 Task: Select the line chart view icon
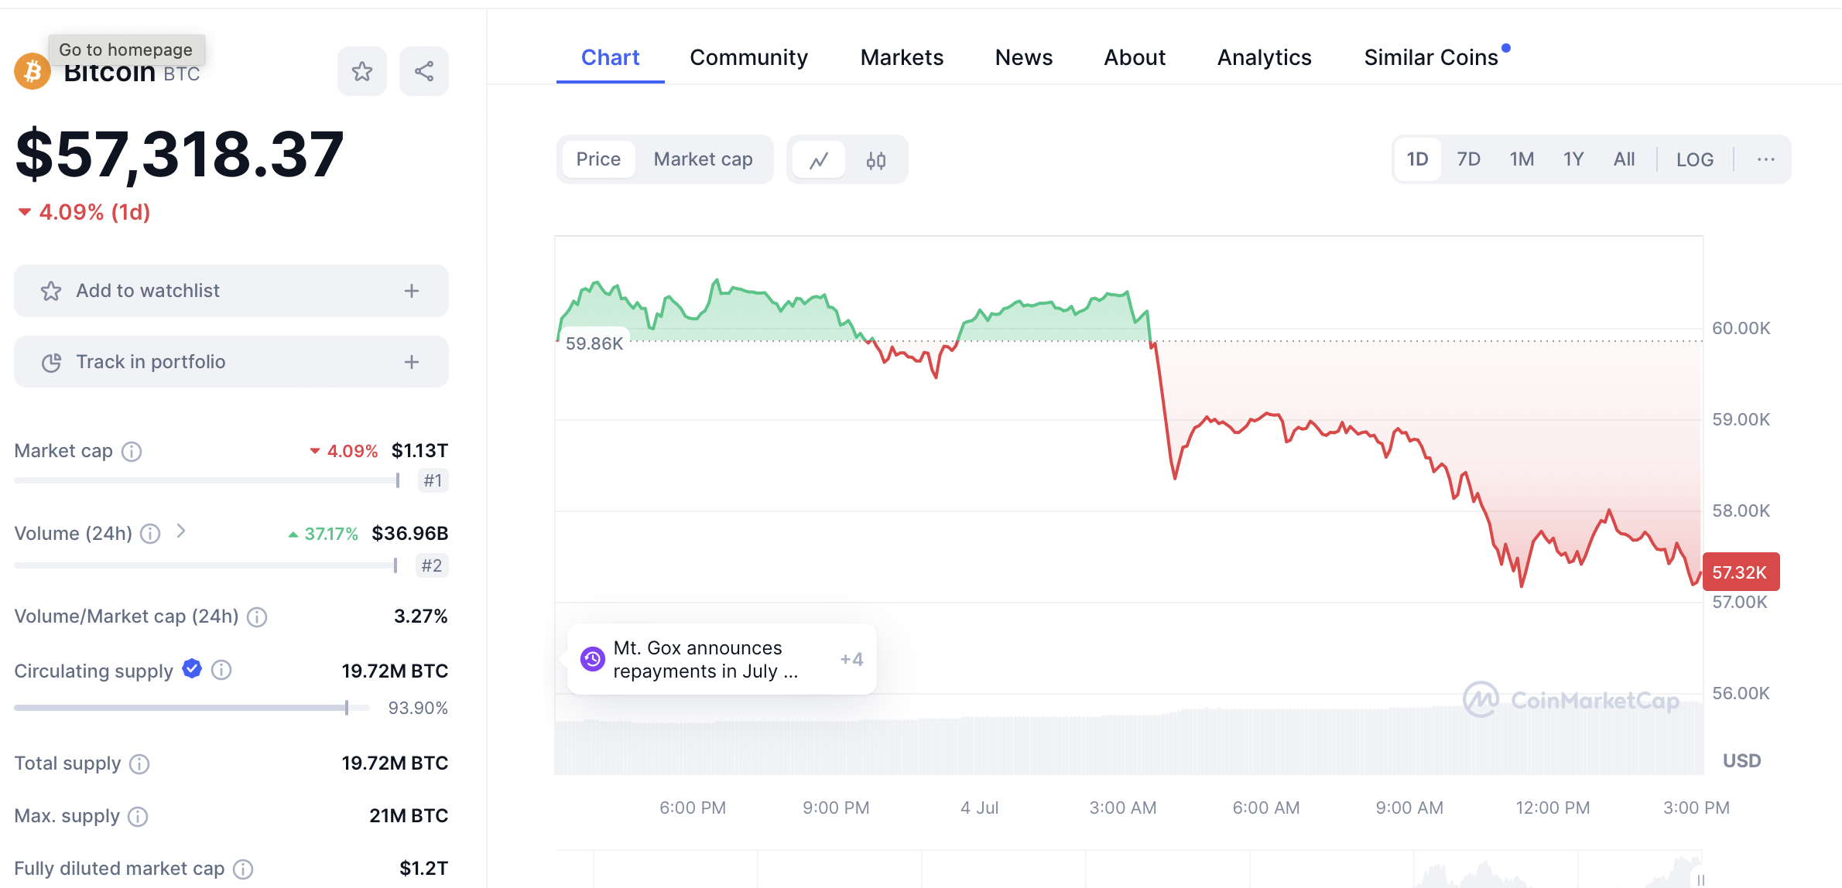tap(819, 160)
